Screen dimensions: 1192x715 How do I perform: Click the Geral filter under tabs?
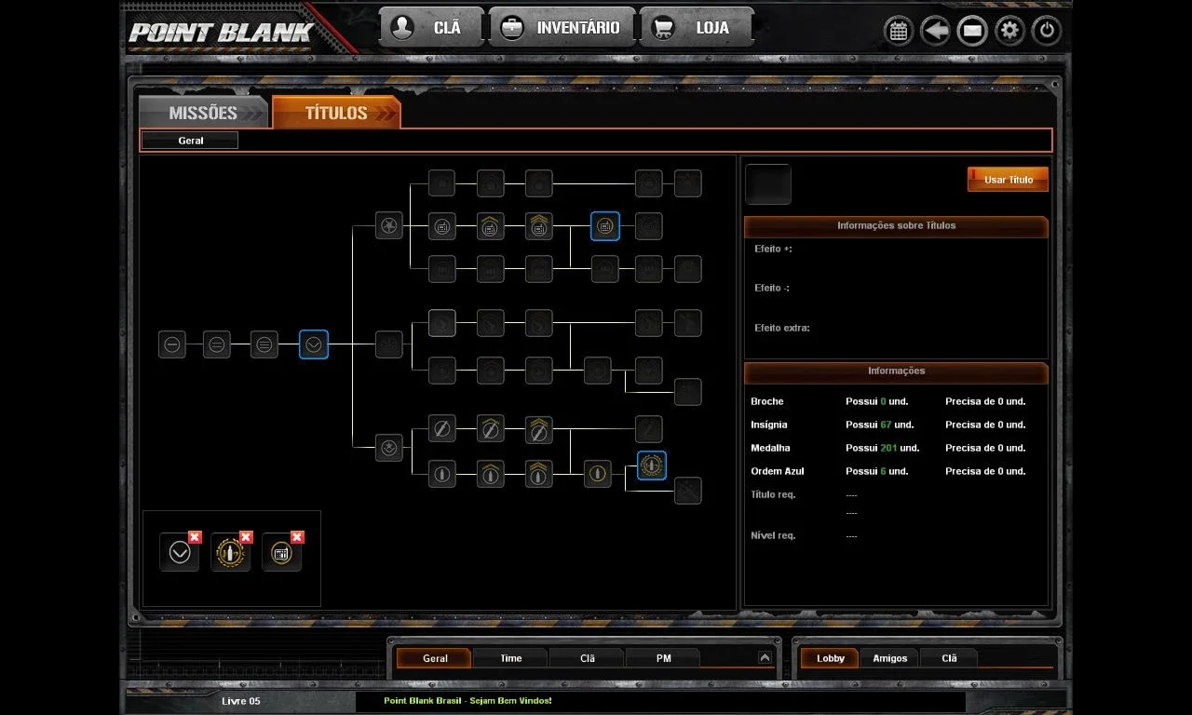[191, 141]
